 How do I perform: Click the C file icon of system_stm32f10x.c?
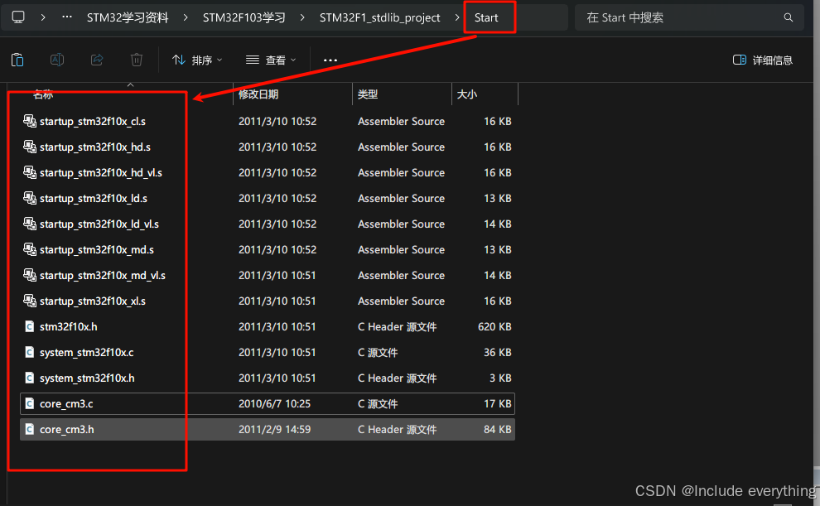click(x=30, y=352)
